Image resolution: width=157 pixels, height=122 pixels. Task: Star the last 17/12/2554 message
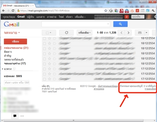click(49, 79)
